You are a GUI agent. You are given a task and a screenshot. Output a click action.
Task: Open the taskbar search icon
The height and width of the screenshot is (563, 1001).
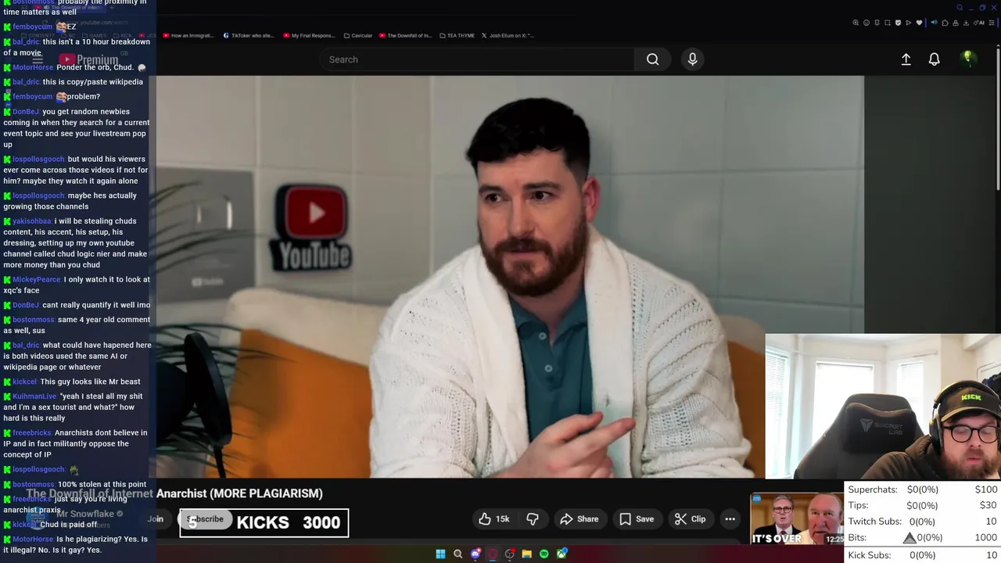coord(458,554)
